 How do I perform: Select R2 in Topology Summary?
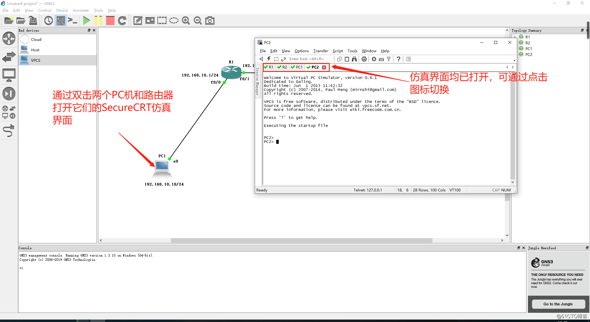pos(527,43)
